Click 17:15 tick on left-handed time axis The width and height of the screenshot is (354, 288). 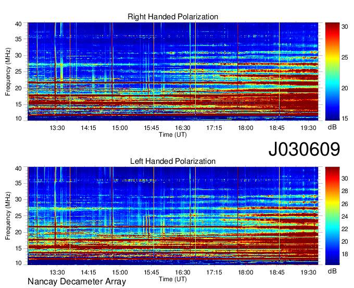click(x=214, y=272)
